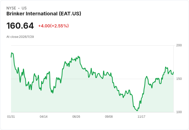
Task: Click the NYSE exchange label
Action: coord(11,8)
